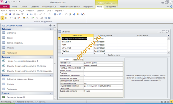This screenshot has height=104, width=173.
Task: Create a new blank database with toolbar icon
Action: point(2,14)
